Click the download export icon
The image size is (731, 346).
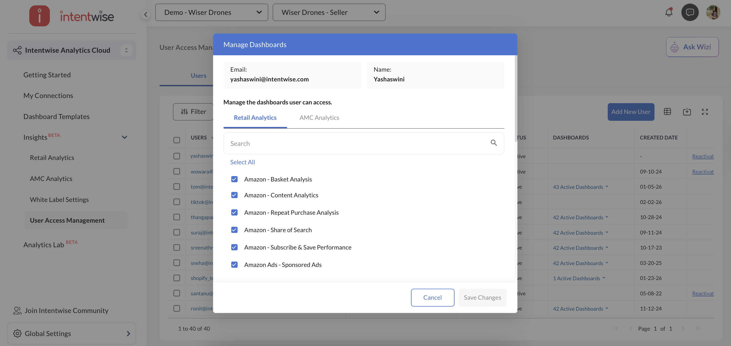[686, 112]
